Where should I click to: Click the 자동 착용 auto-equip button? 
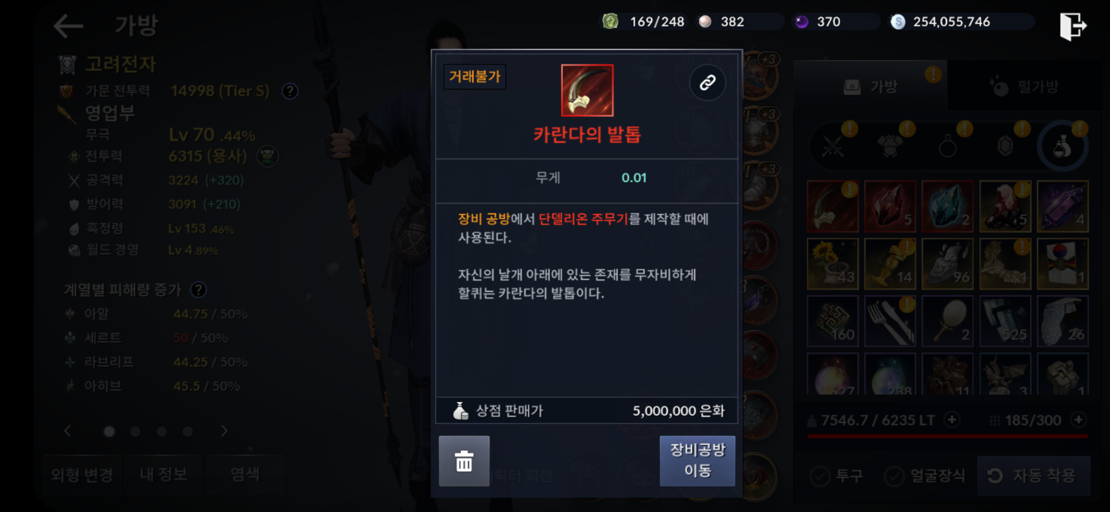coord(1034,476)
